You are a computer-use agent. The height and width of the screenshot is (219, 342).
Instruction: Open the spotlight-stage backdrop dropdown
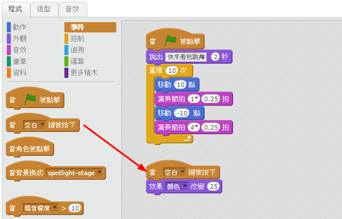(x=74, y=173)
